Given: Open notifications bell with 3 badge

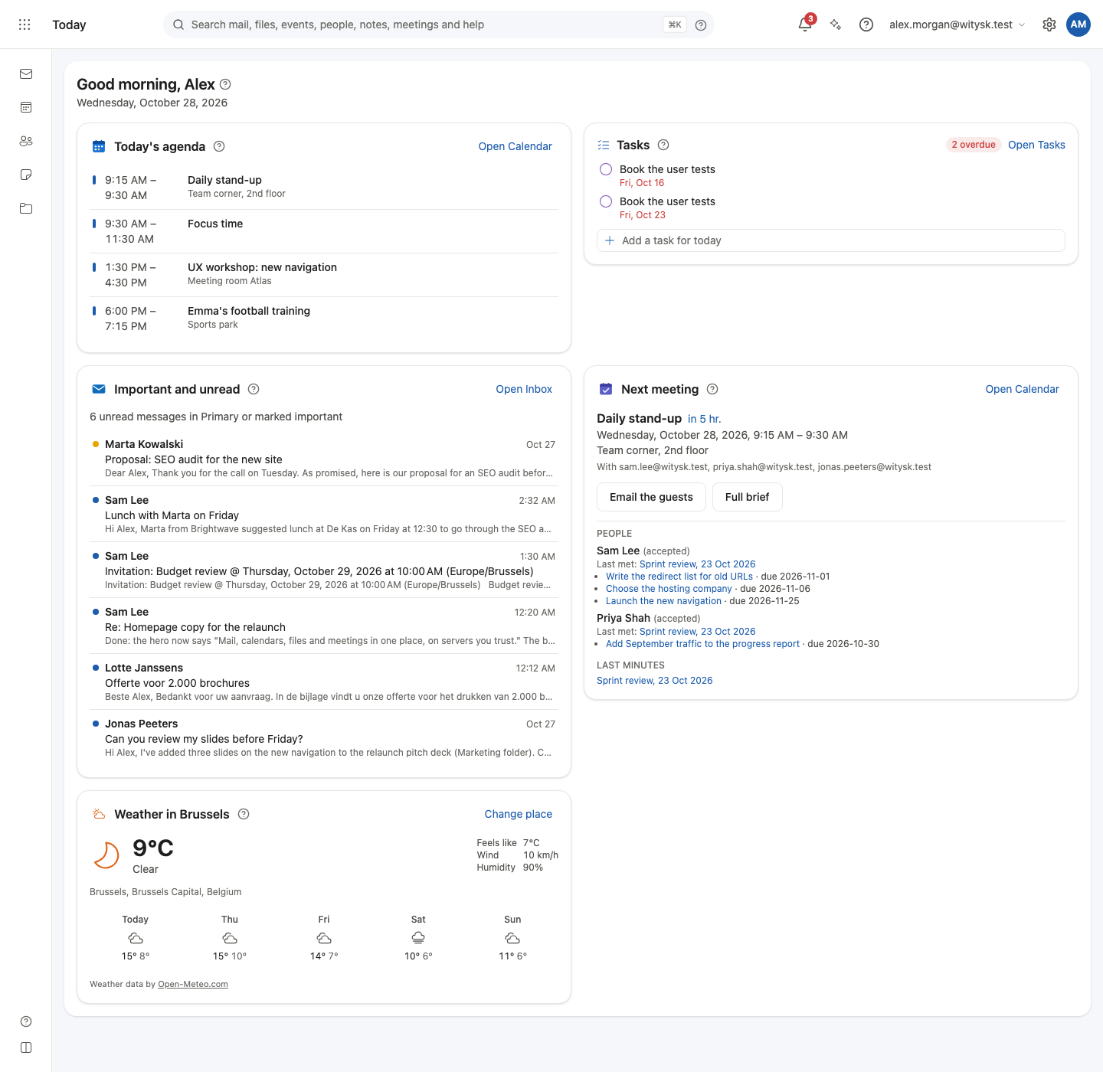Looking at the screenshot, I should [x=805, y=24].
